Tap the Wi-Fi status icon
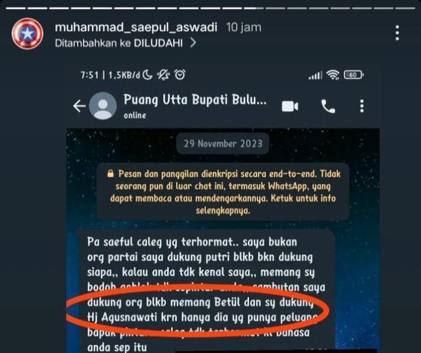Image resolution: width=421 pixels, height=353 pixels. click(333, 75)
